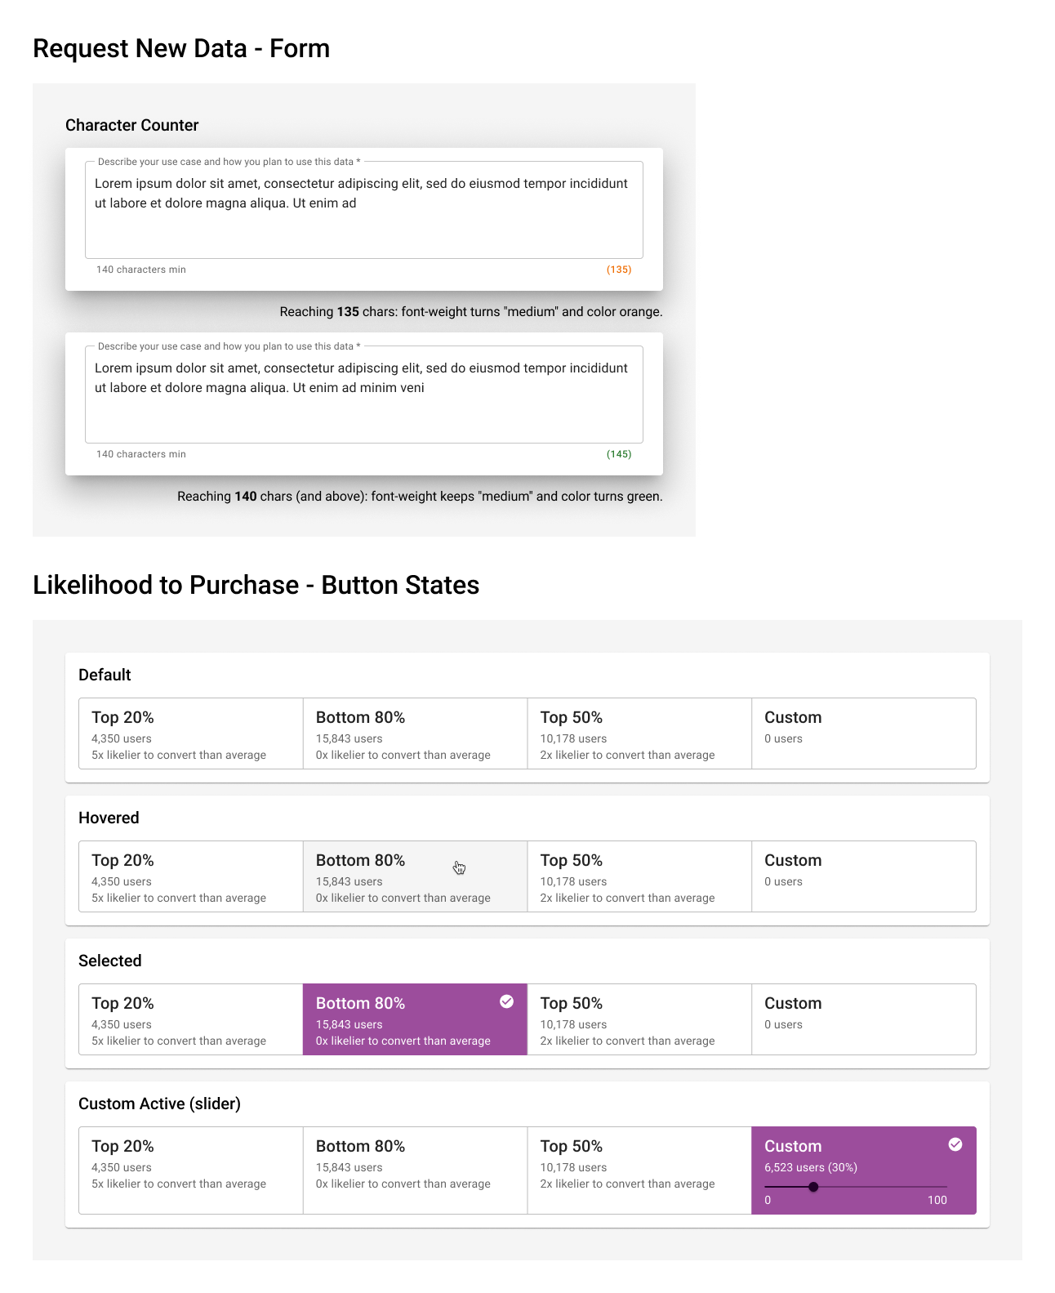Image resolution: width=1055 pixels, height=1293 pixels.
Task: Click checkmark icon on selected Bottom 80% card
Action: coord(506,1001)
